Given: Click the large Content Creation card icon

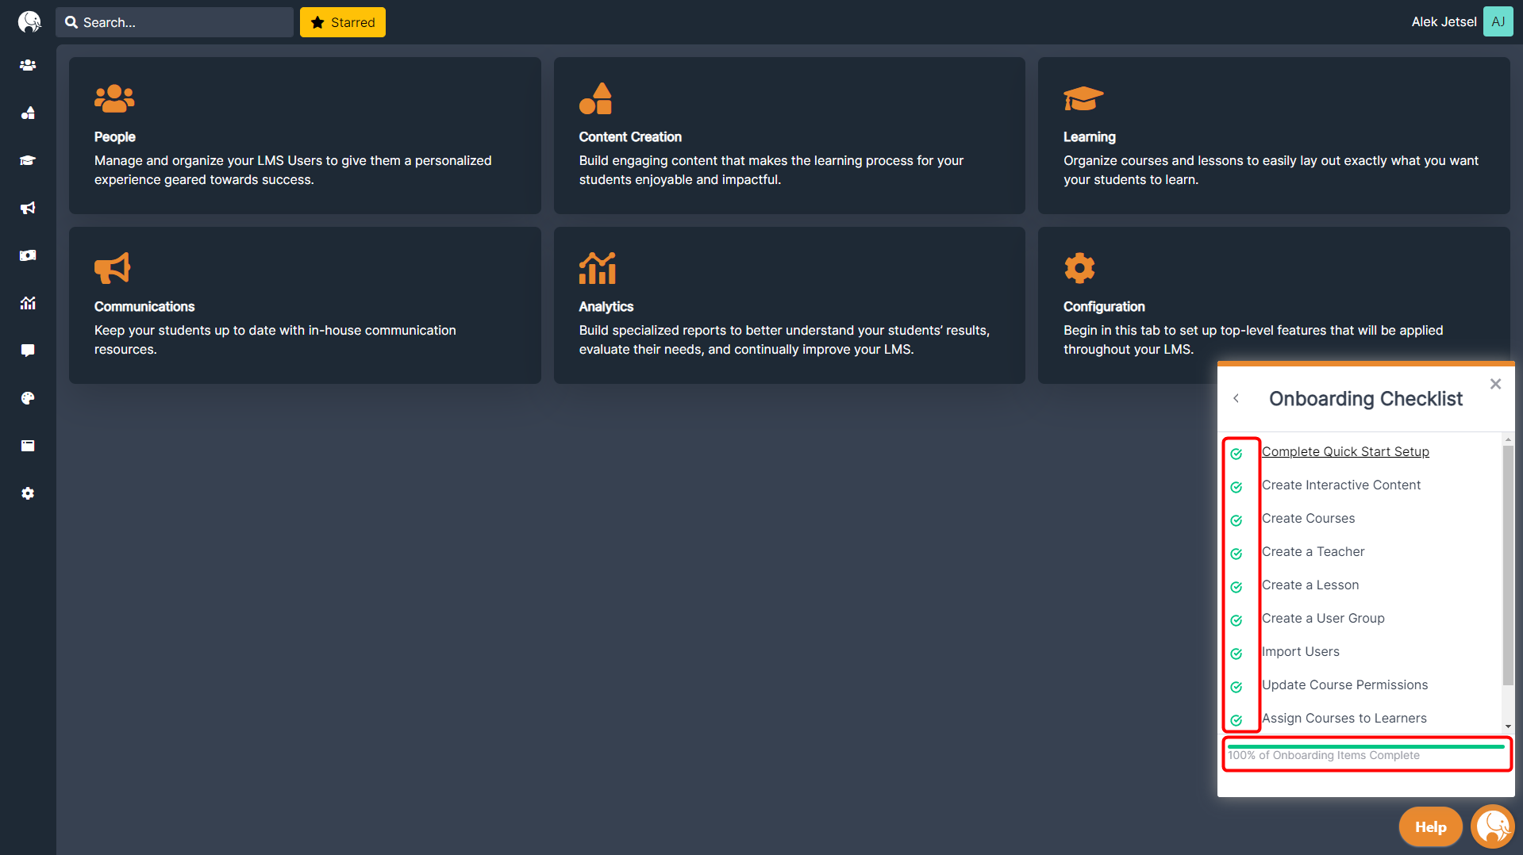Looking at the screenshot, I should pos(595,98).
